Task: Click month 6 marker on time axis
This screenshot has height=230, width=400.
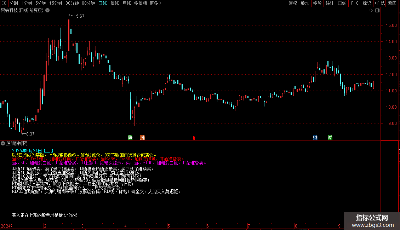Action: tap(207, 226)
